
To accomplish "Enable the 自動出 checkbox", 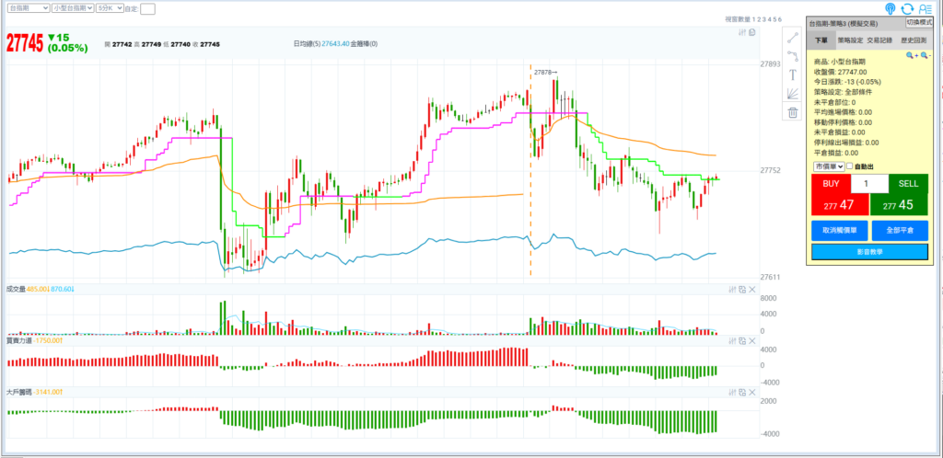I will 850,166.
